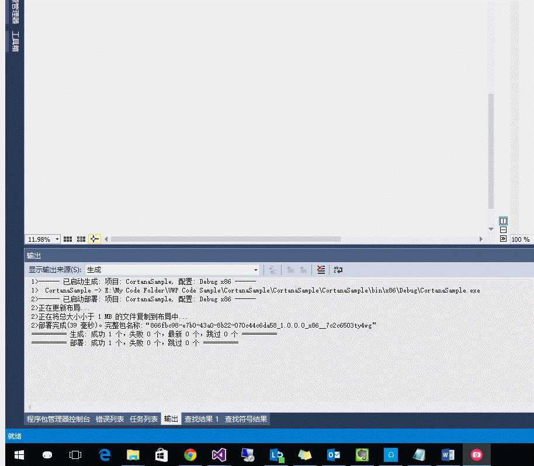The width and height of the screenshot is (534, 466).
Task: Open Evernote from the taskbar
Action: coord(362,455)
